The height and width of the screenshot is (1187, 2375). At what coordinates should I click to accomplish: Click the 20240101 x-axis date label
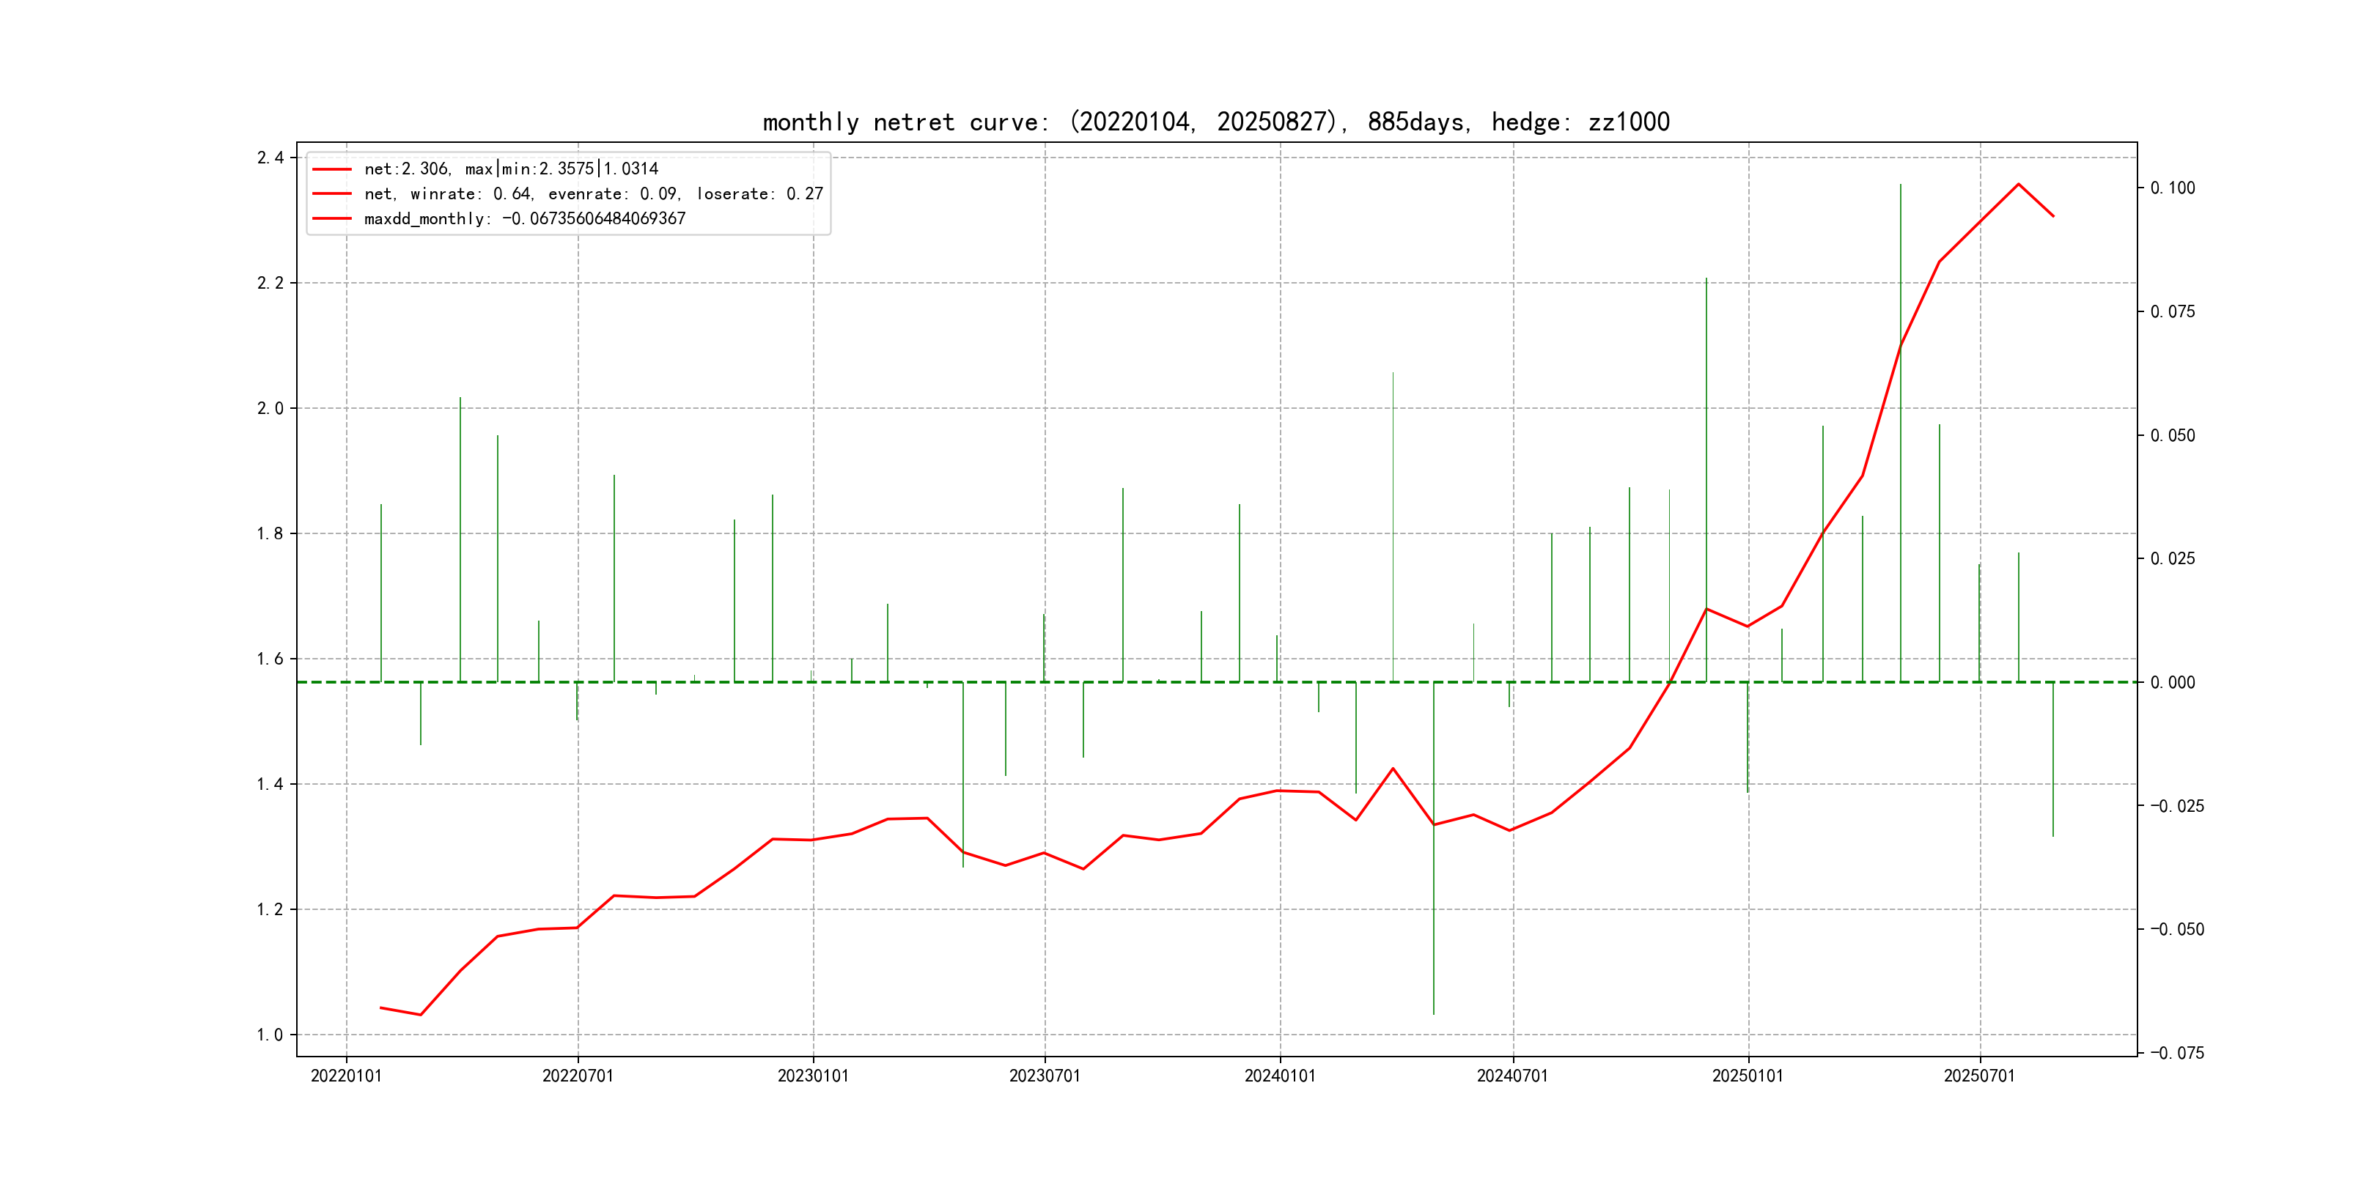click(1280, 1076)
